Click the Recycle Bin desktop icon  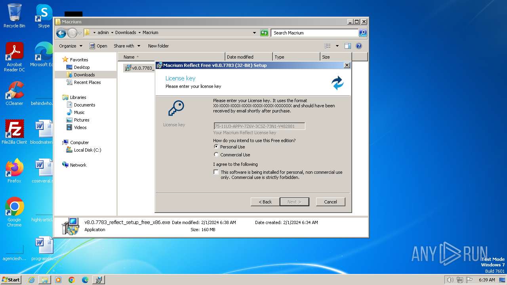pyautogui.click(x=14, y=16)
